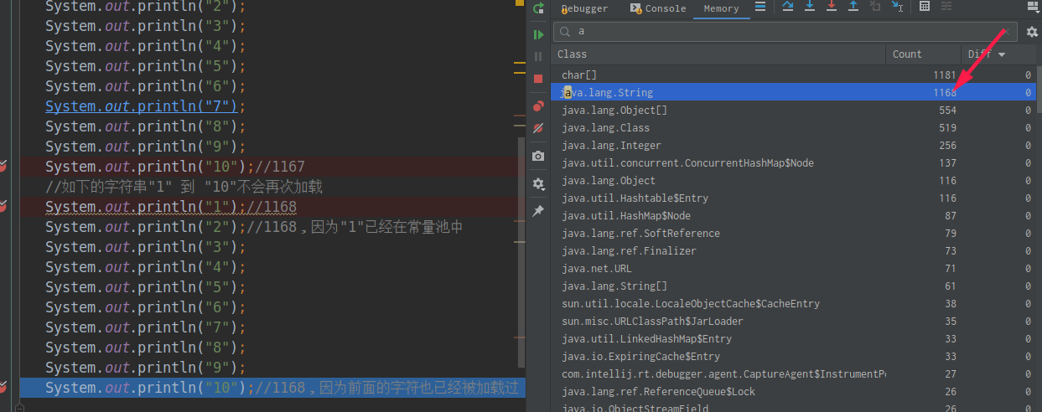Take a thread dump with camera icon
Screen dimensions: 1042x412
click(x=538, y=157)
